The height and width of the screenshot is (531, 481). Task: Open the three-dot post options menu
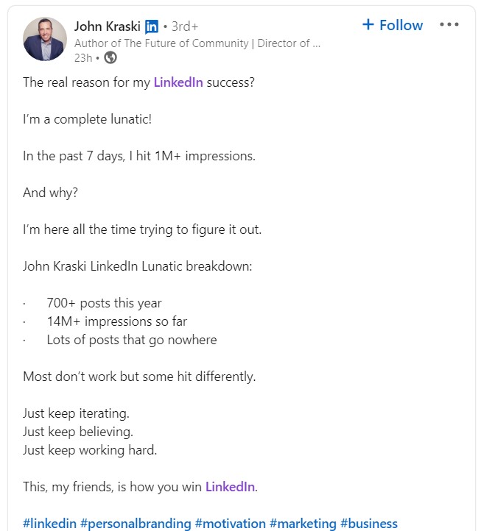tap(449, 24)
